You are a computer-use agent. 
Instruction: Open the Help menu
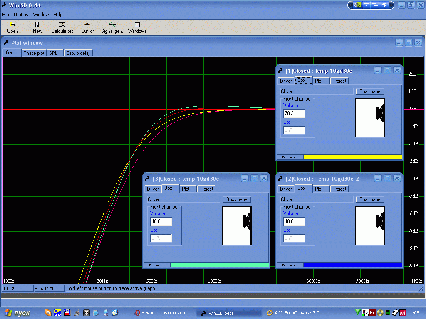coord(58,15)
